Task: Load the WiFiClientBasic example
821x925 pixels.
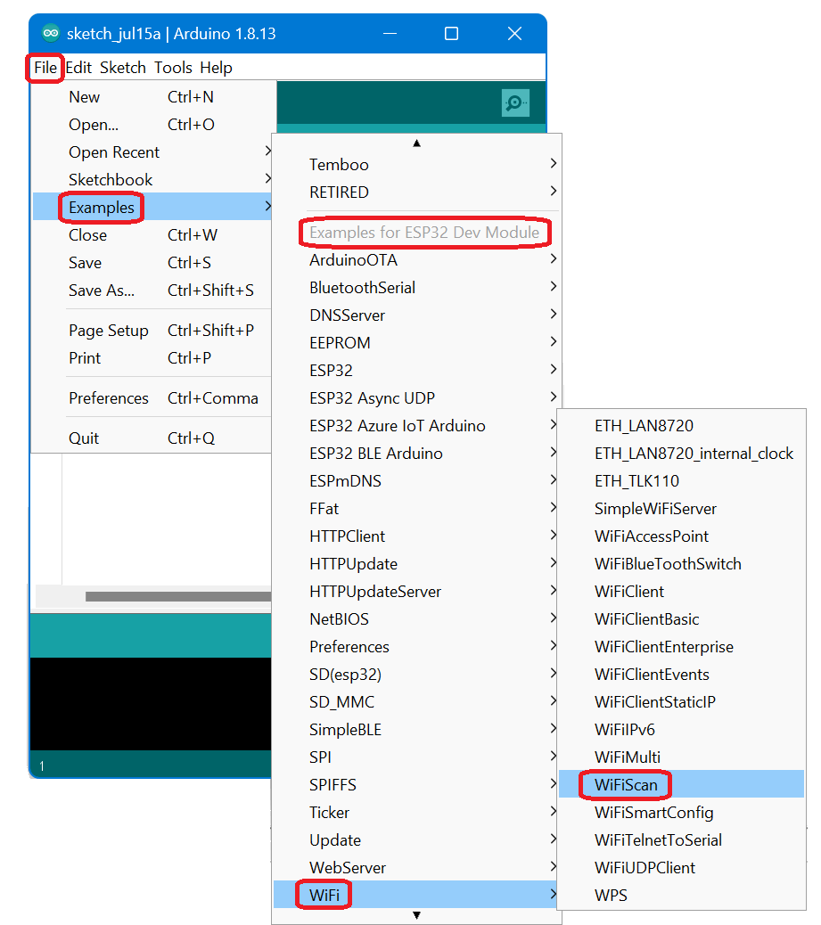Action: [682, 619]
